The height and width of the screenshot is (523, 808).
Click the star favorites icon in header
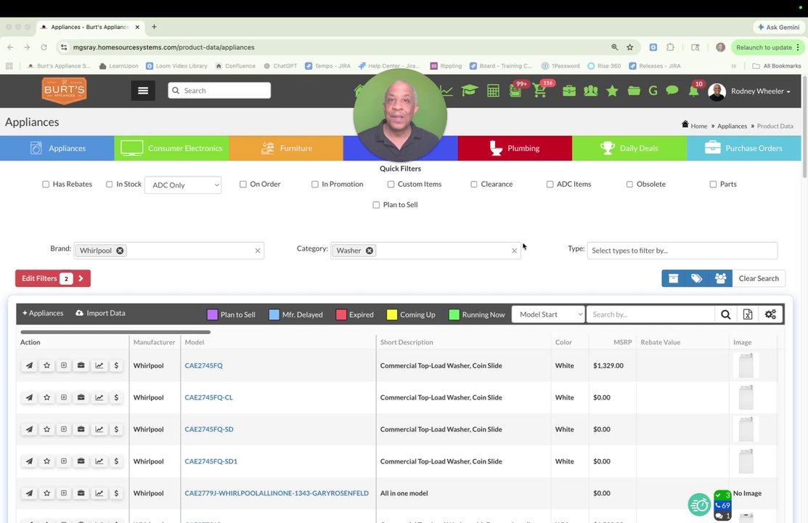[612, 91]
